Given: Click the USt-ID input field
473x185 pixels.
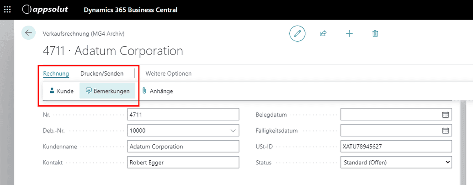Looking at the screenshot, I should (x=396, y=147).
